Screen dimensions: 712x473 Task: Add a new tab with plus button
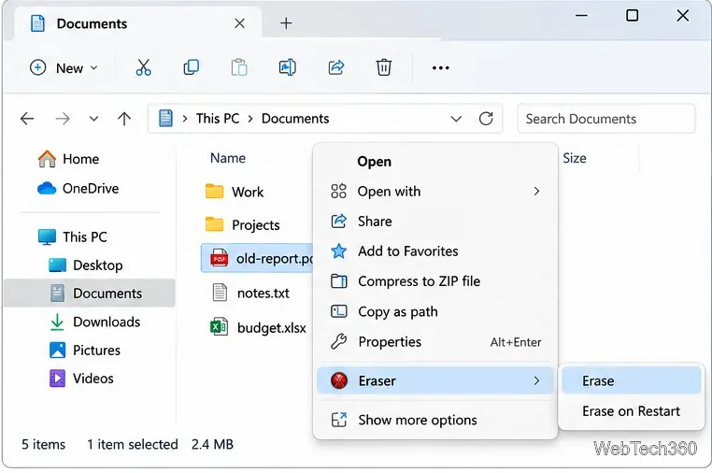click(x=286, y=23)
